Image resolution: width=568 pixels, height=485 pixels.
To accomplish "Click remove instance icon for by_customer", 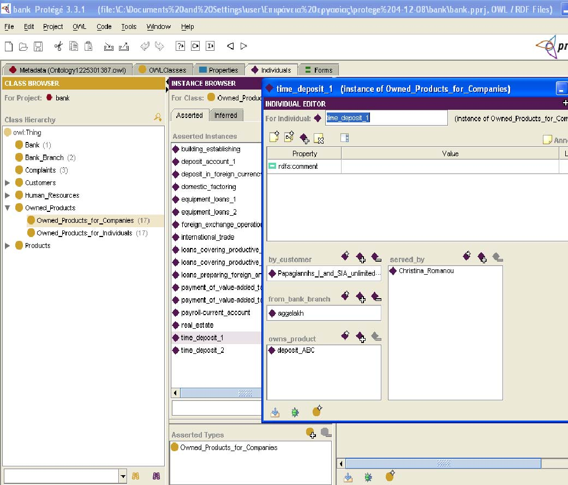I will point(376,257).
